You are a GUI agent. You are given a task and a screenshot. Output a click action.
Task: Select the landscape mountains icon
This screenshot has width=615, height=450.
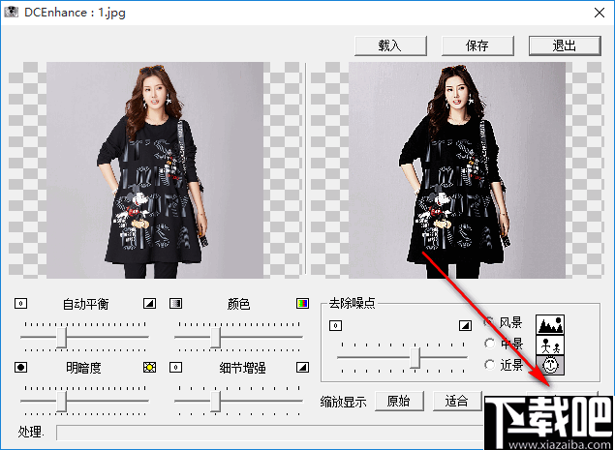550,324
